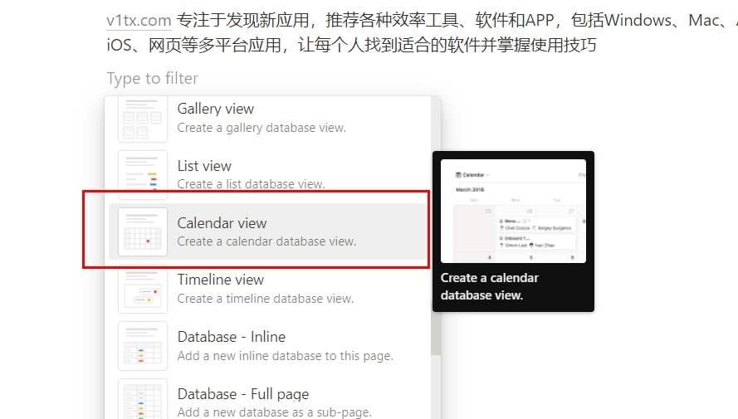Insert Database - Inline block
This screenshot has width=738, height=419.
click(267, 346)
